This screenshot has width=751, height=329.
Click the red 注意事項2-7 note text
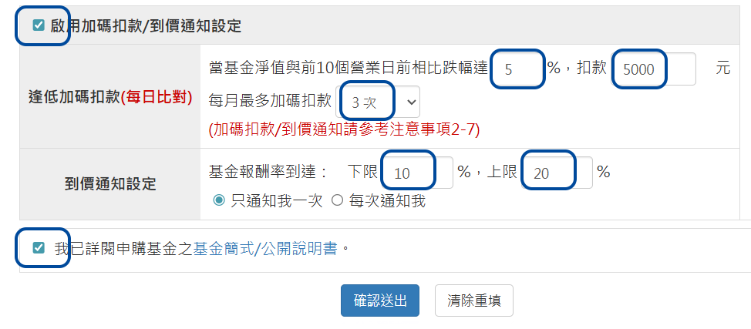coord(344,129)
